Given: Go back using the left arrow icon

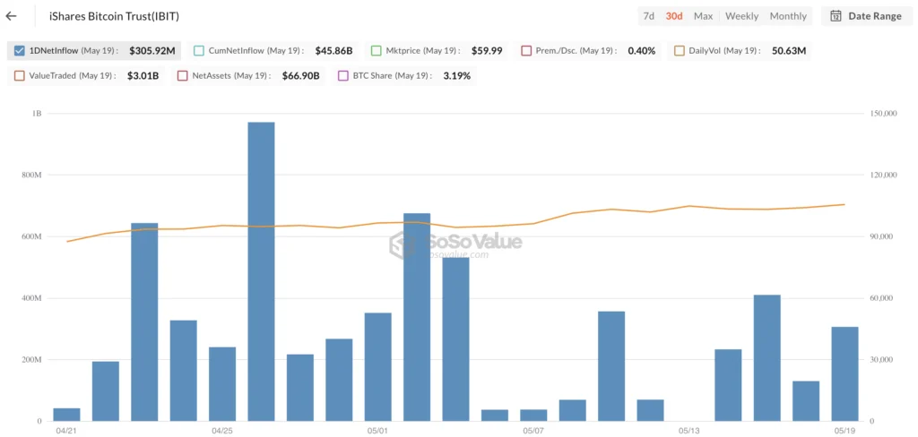Looking at the screenshot, I should (11, 16).
